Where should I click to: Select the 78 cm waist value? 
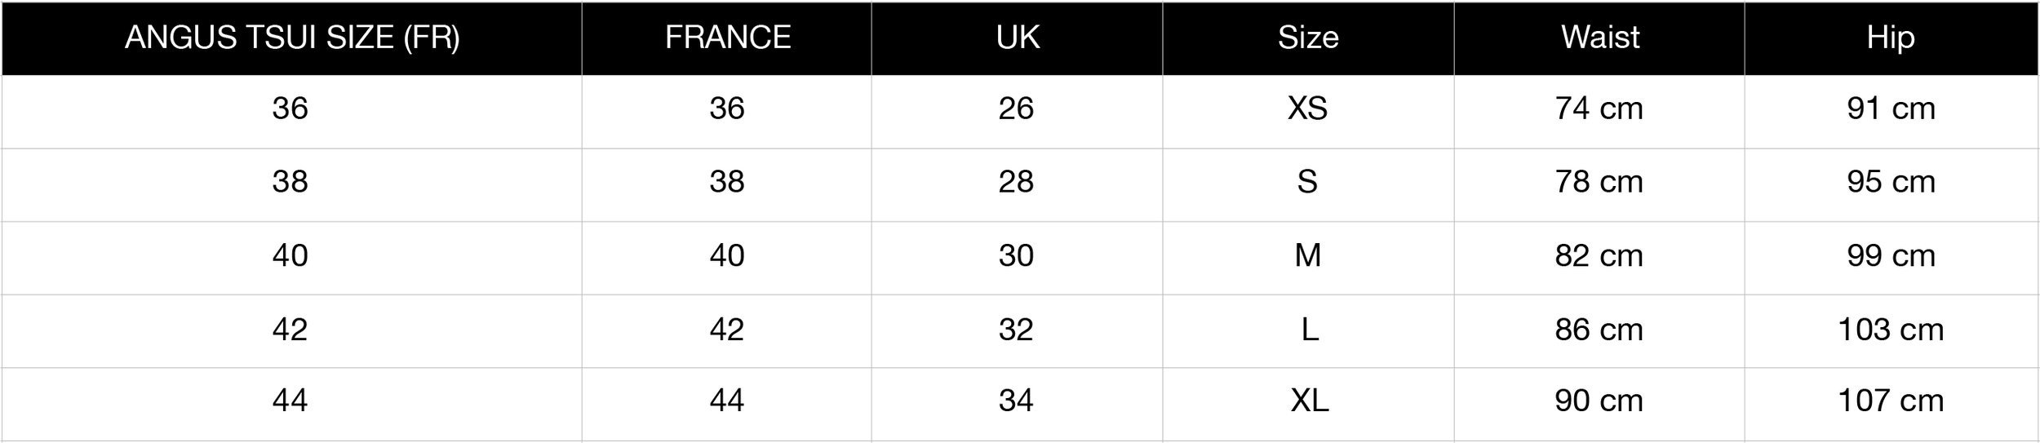(1599, 181)
